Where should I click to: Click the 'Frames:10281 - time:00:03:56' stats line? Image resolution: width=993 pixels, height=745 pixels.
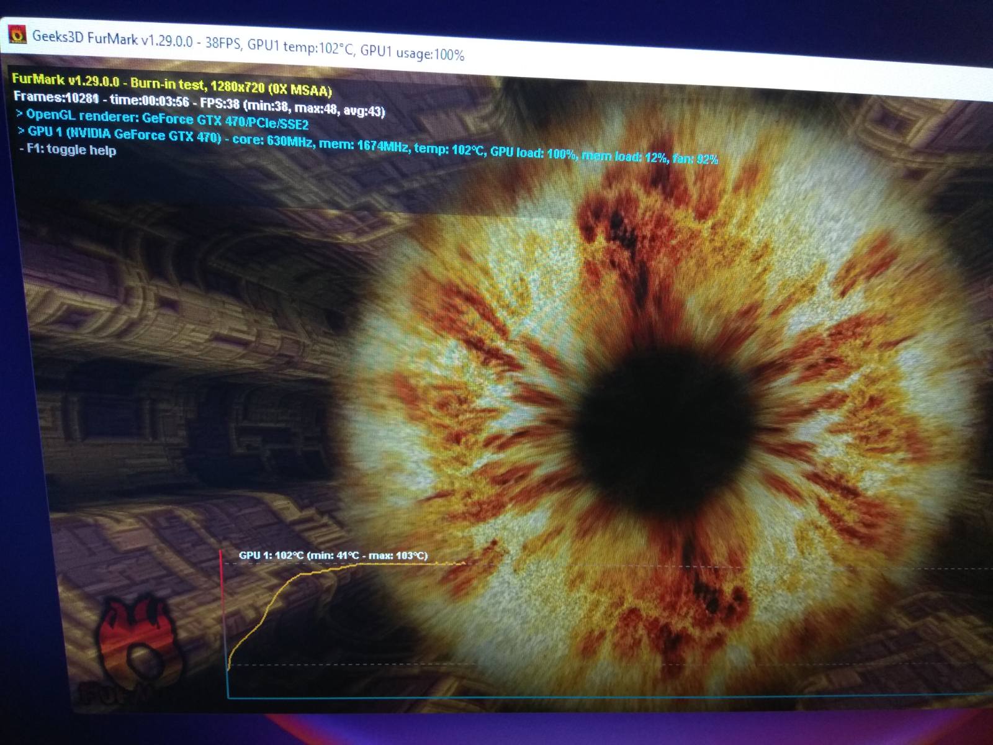(x=199, y=104)
